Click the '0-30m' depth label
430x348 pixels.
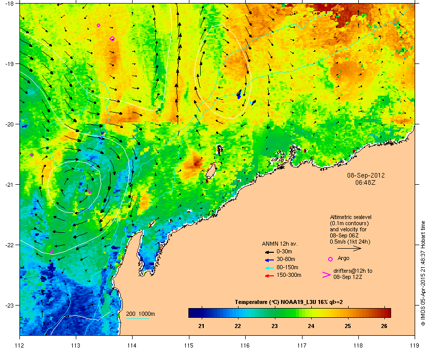point(284,251)
